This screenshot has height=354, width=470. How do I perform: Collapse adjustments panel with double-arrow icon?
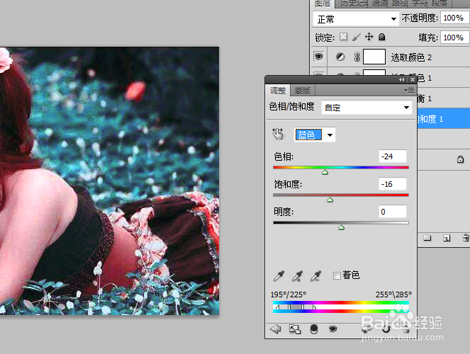[402, 79]
